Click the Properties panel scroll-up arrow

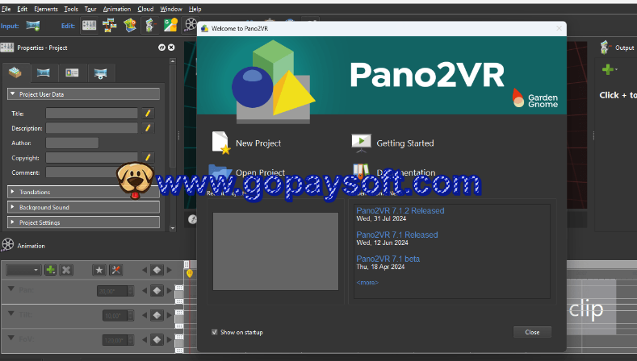(173, 61)
